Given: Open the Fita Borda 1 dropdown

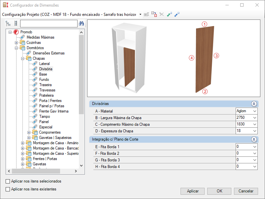Looking at the screenshot, I should [255, 147].
